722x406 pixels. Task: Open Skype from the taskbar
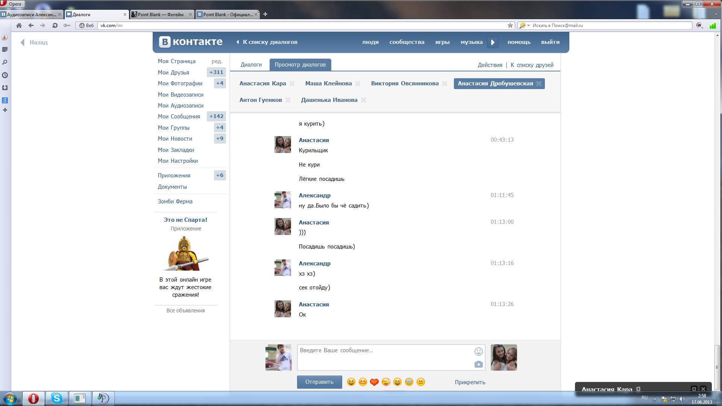click(56, 398)
